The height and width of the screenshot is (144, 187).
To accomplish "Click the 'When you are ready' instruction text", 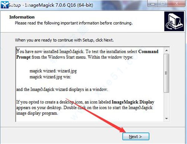I will (64, 40).
